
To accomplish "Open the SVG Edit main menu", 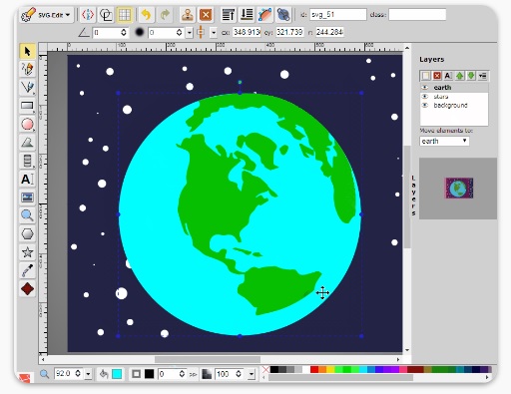I will pos(46,15).
